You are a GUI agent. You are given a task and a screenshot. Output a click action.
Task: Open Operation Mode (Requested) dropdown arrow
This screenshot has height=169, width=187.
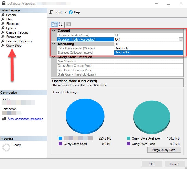181,40
